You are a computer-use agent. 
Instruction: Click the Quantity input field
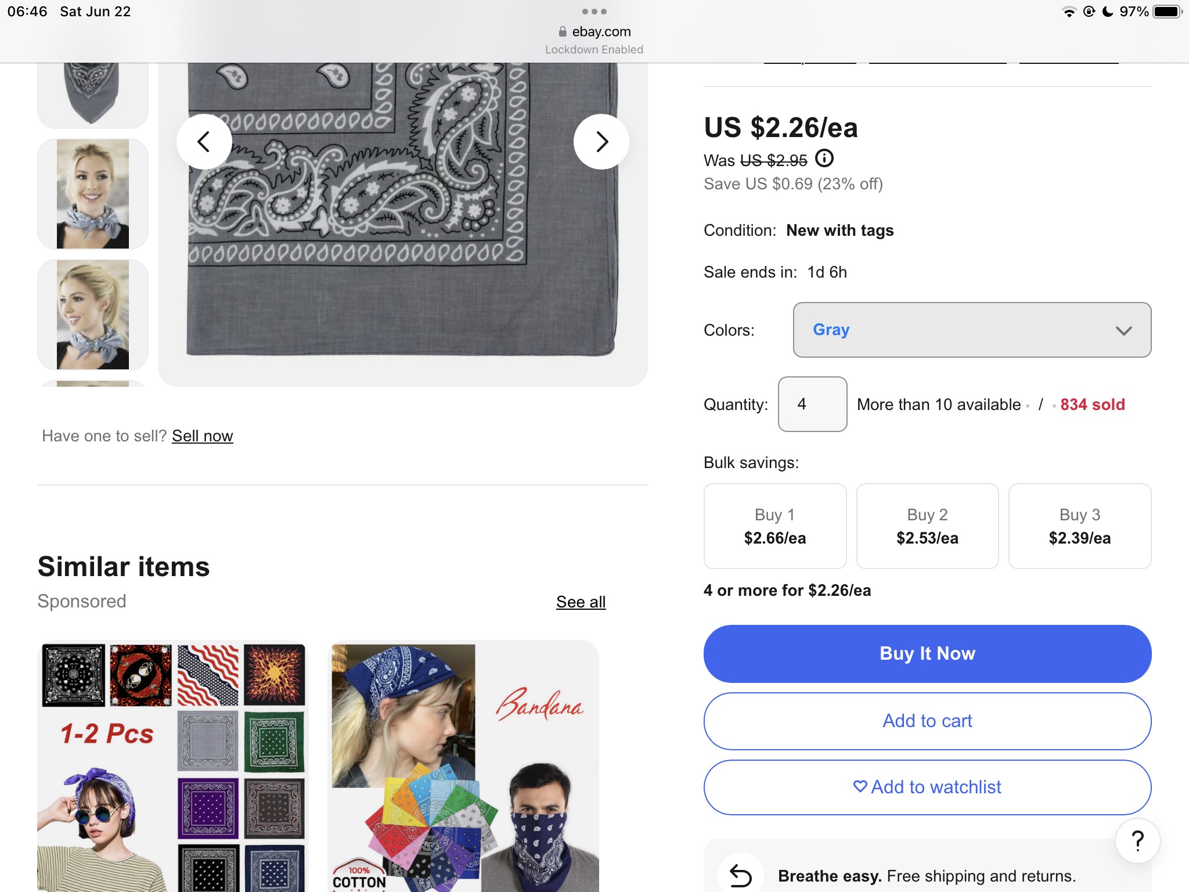click(812, 404)
